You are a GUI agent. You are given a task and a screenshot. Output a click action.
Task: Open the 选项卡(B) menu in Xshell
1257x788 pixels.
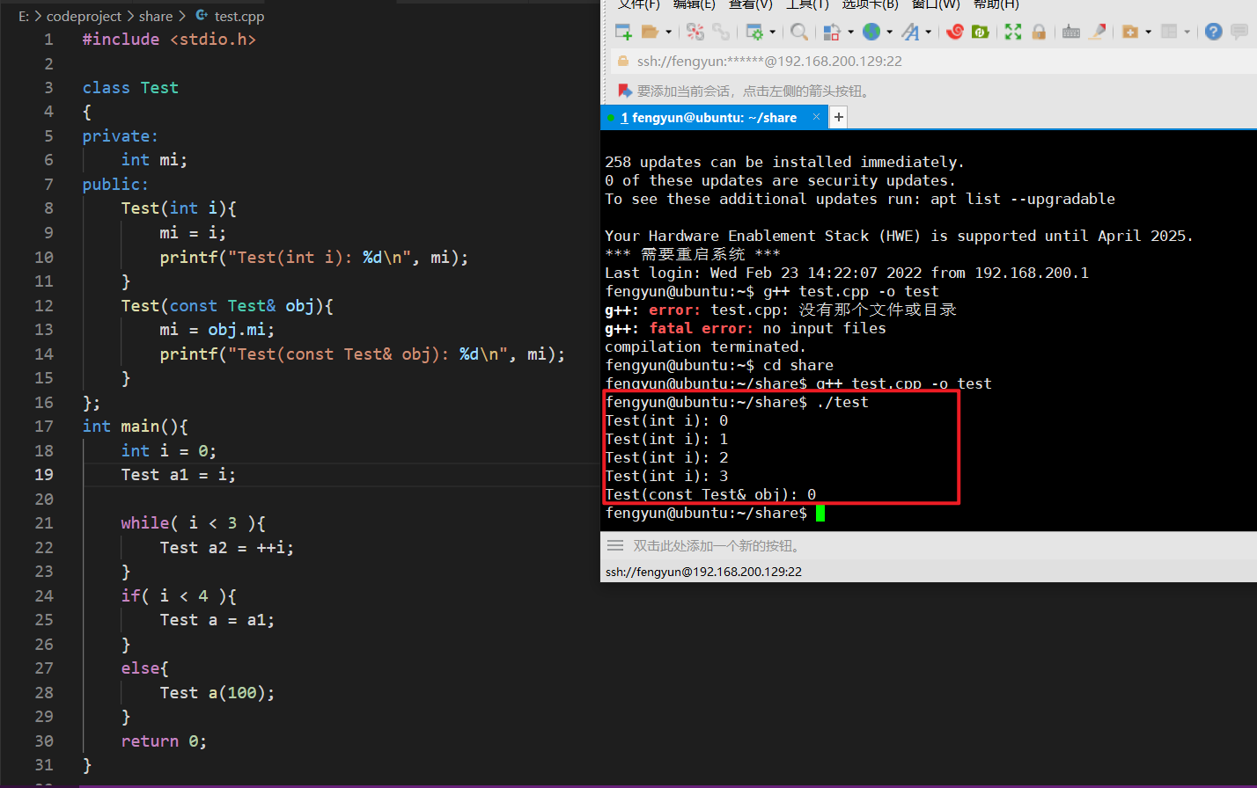coord(871,4)
